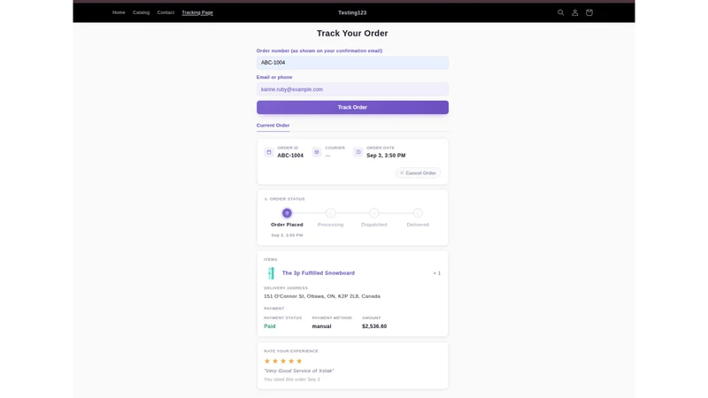Viewport: 708px width, 398px height.
Task: Focus the email or phone field
Action: click(x=352, y=89)
